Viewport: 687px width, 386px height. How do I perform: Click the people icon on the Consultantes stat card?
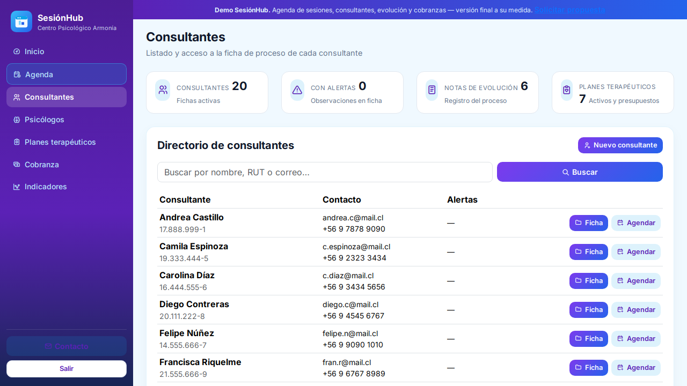coord(163,90)
